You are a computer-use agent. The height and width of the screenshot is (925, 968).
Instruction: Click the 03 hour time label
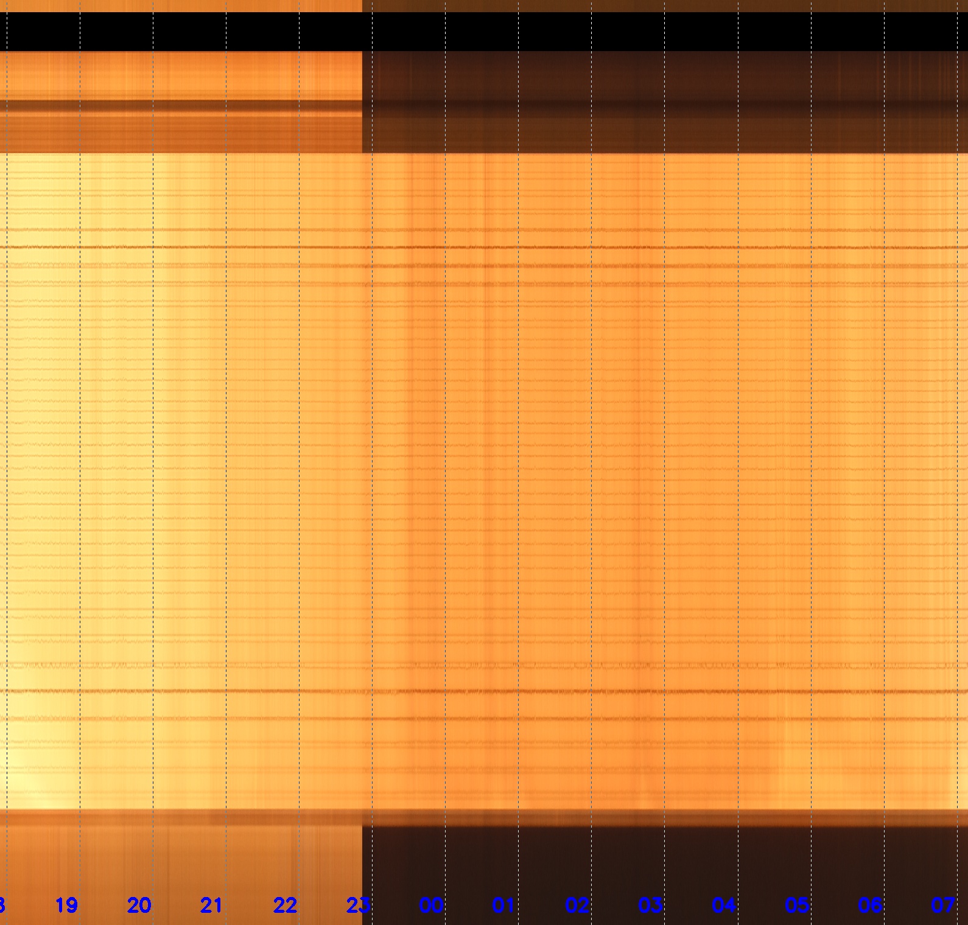(650, 906)
